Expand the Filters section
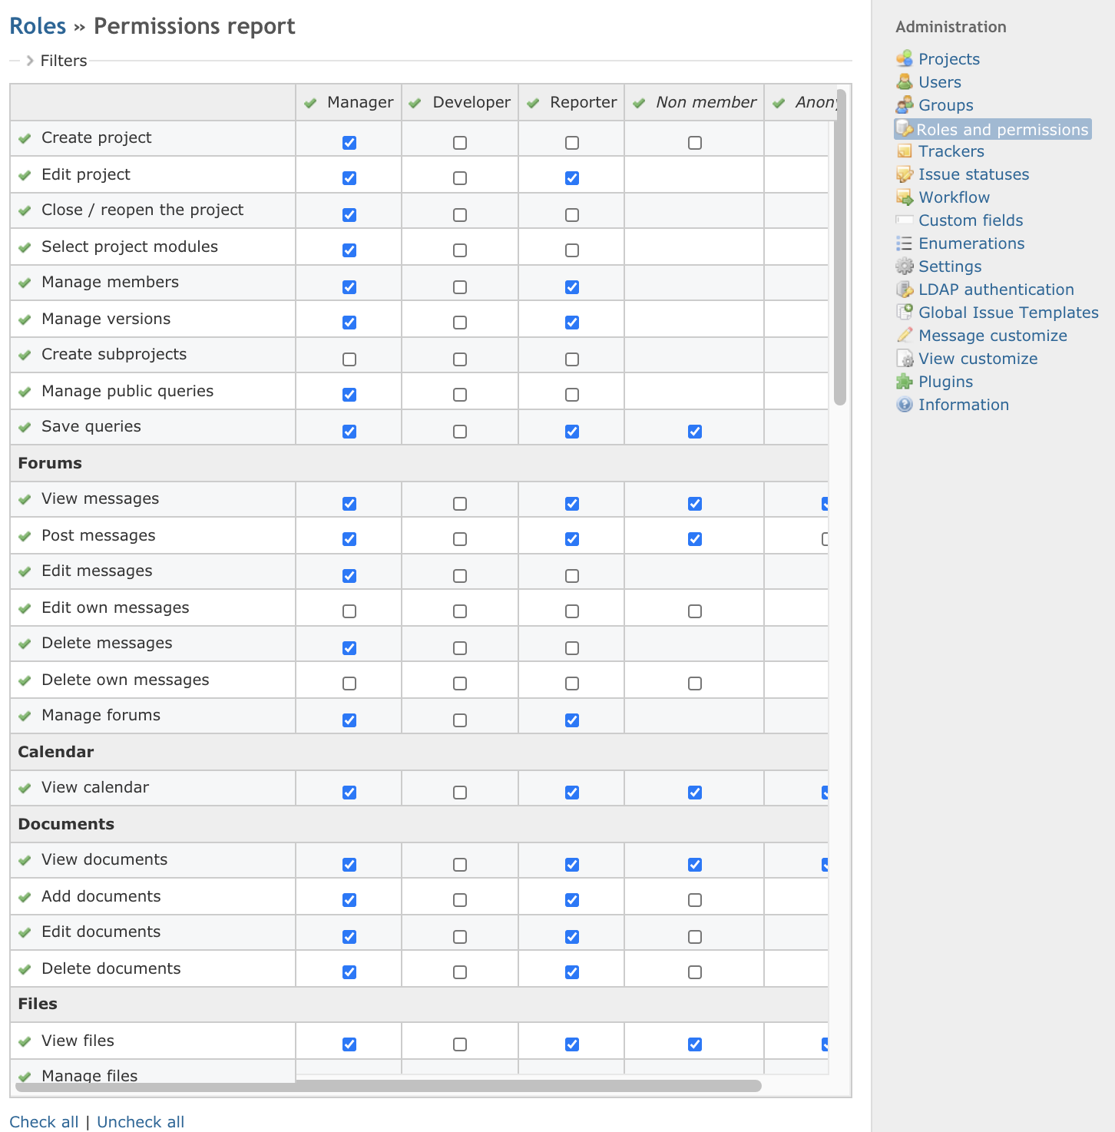Screen dimensions: 1115x1132 click(57, 61)
